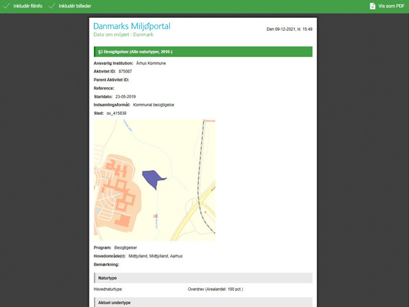Select the Århus Kommune institution text
The height and width of the screenshot is (307, 409).
(x=151, y=63)
